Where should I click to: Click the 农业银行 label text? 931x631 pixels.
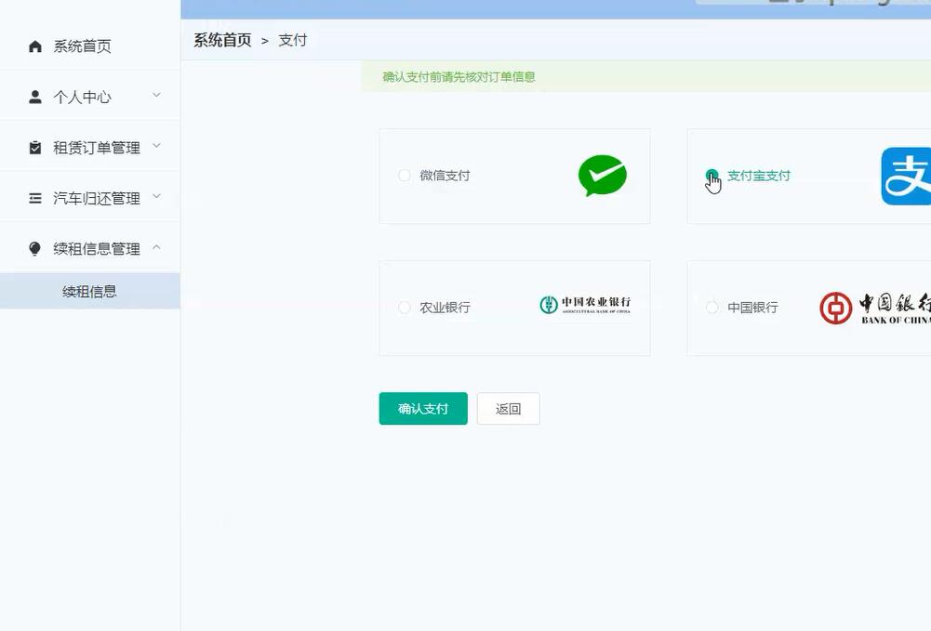coord(445,308)
